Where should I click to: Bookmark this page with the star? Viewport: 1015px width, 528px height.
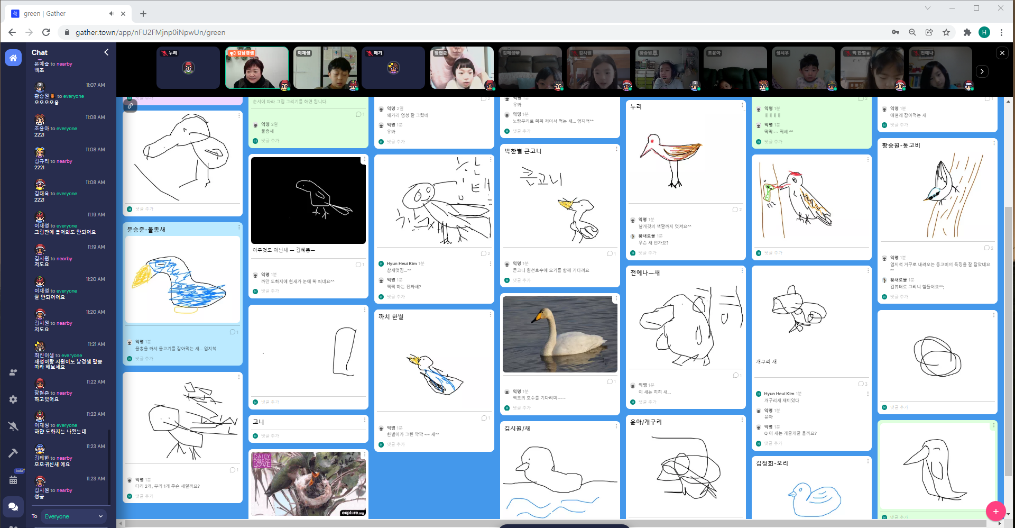click(x=946, y=32)
